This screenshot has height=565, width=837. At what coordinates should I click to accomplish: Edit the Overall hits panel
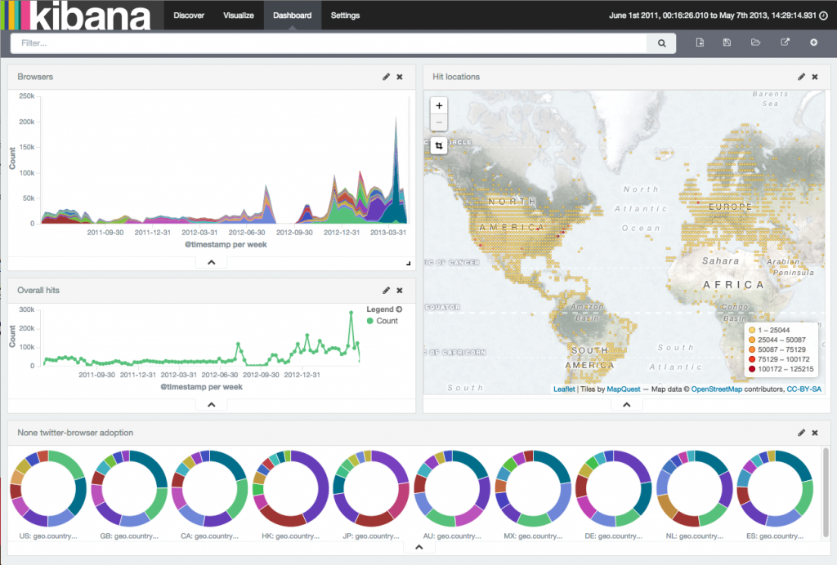[x=386, y=291]
